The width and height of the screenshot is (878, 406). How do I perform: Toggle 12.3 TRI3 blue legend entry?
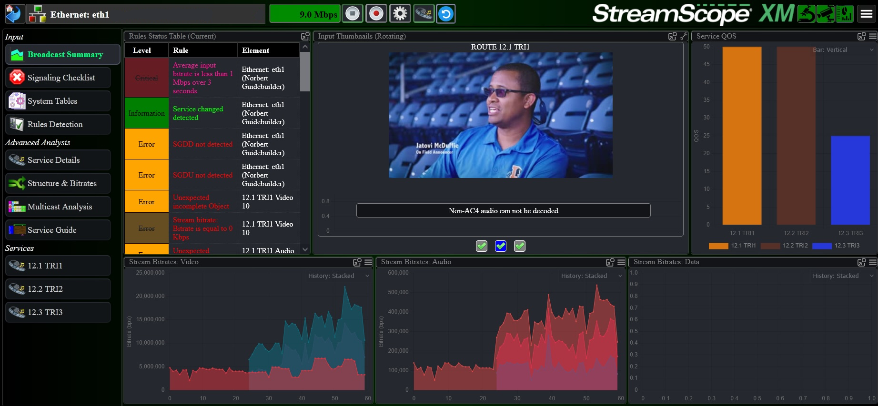pyautogui.click(x=836, y=246)
